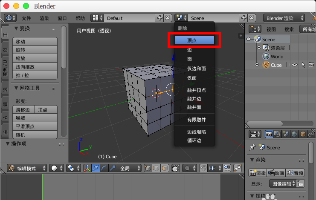316x200 pixels.
Task: Enable edge select mode
Action: click(x=157, y=168)
